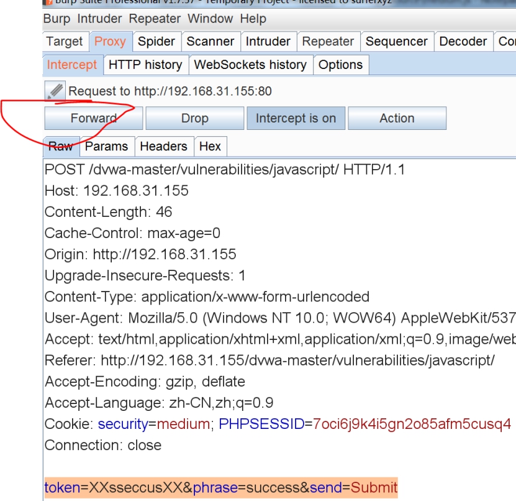Click the Accept-Language: zh-CN line
The height and width of the screenshot is (501, 516).
159,403
